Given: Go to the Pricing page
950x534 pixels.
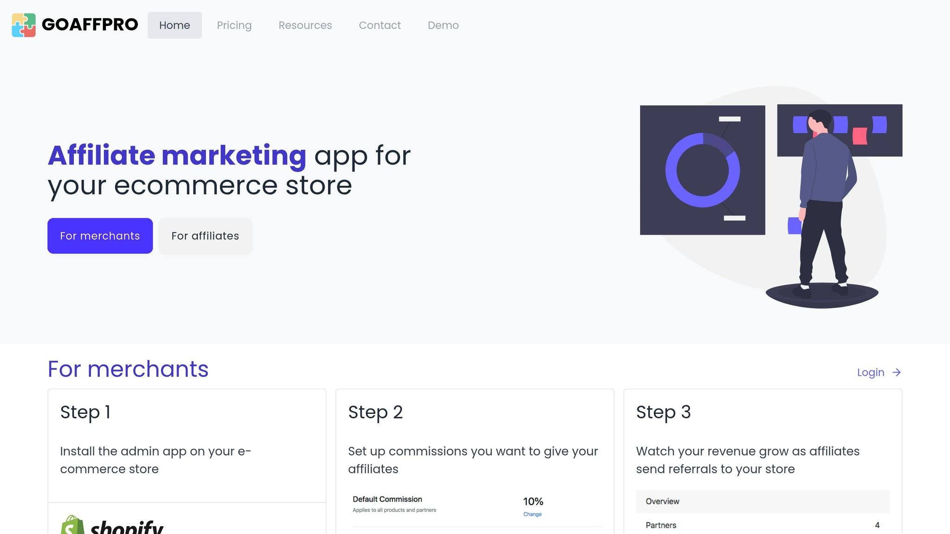Looking at the screenshot, I should tap(234, 25).
